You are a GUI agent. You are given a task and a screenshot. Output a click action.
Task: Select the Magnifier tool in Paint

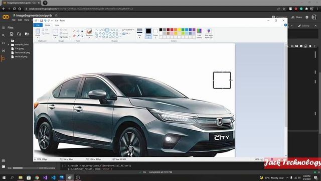[x=82, y=36]
